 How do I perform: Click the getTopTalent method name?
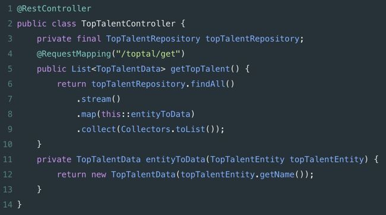200,69
